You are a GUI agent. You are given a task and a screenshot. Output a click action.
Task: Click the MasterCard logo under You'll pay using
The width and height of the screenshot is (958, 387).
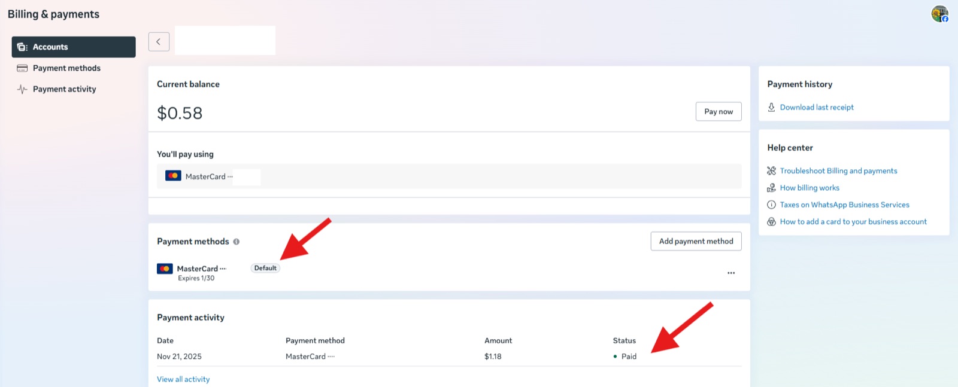(173, 176)
